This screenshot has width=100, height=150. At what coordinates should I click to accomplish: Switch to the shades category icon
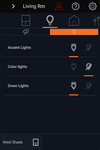pos(26,20)
